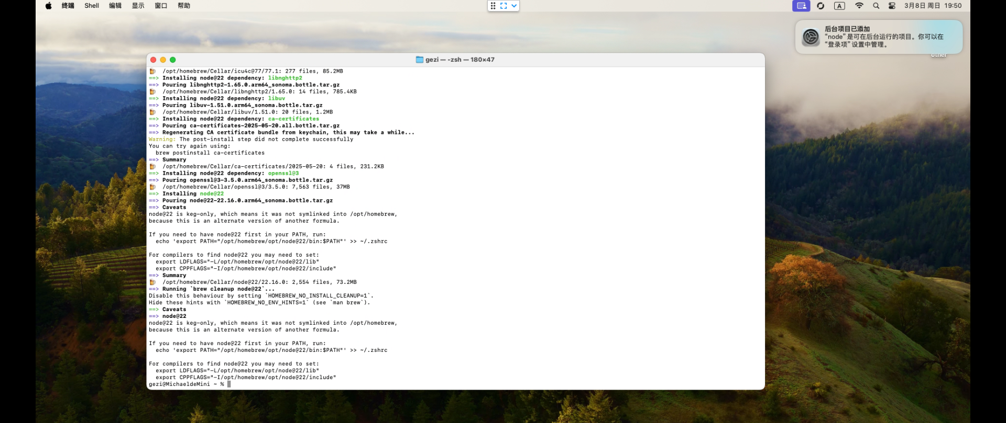
Task: Minimize the Terminal window with yellow button
Action: coord(163,60)
